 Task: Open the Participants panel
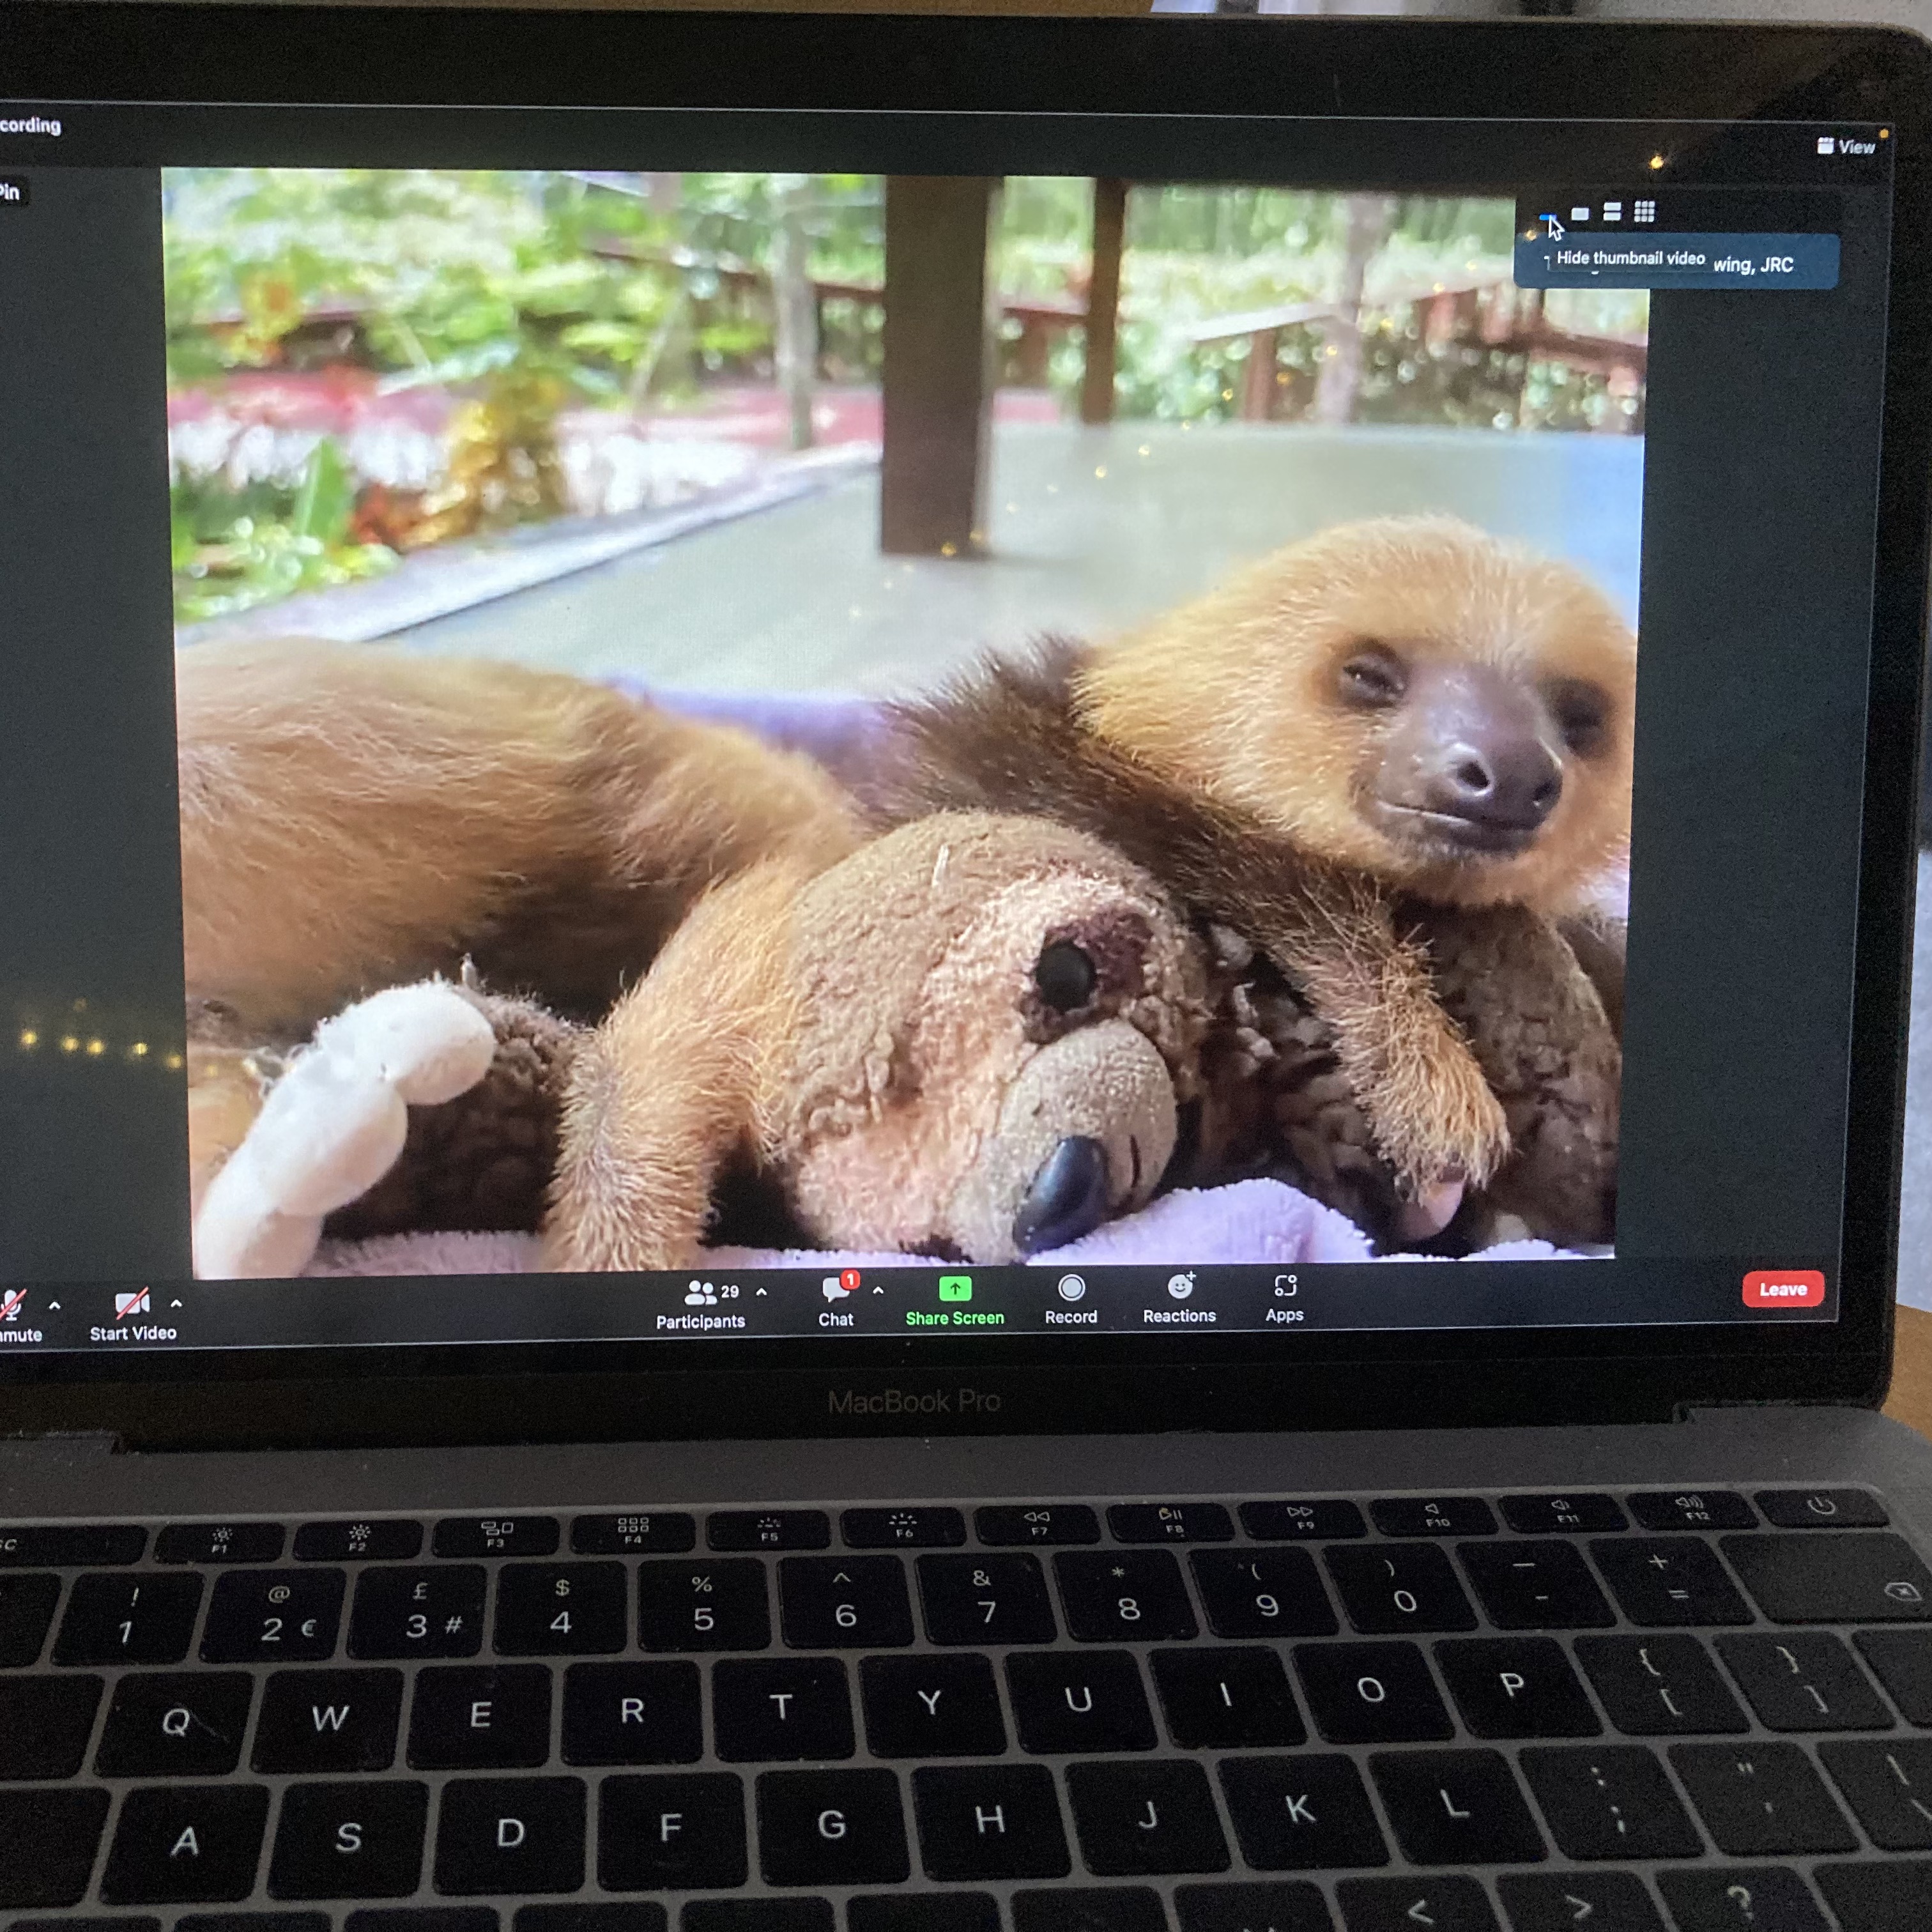point(700,1294)
